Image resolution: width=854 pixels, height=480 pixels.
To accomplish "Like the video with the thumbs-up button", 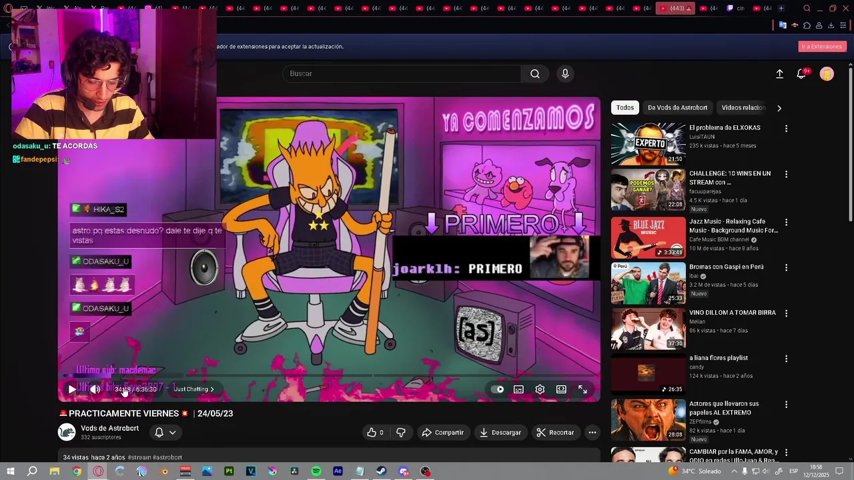I will coord(375,433).
